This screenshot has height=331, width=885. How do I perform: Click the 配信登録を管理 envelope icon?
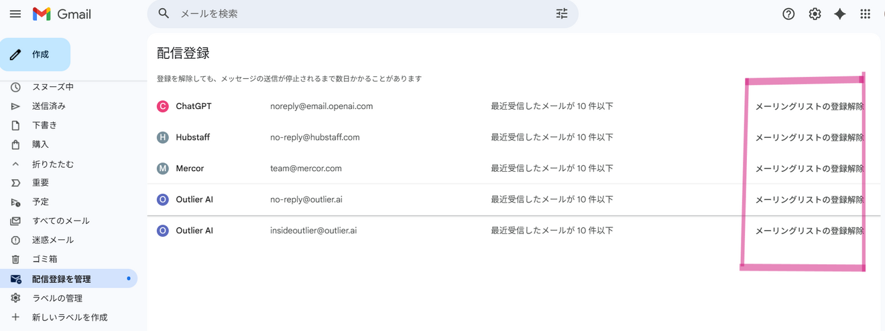[15, 279]
